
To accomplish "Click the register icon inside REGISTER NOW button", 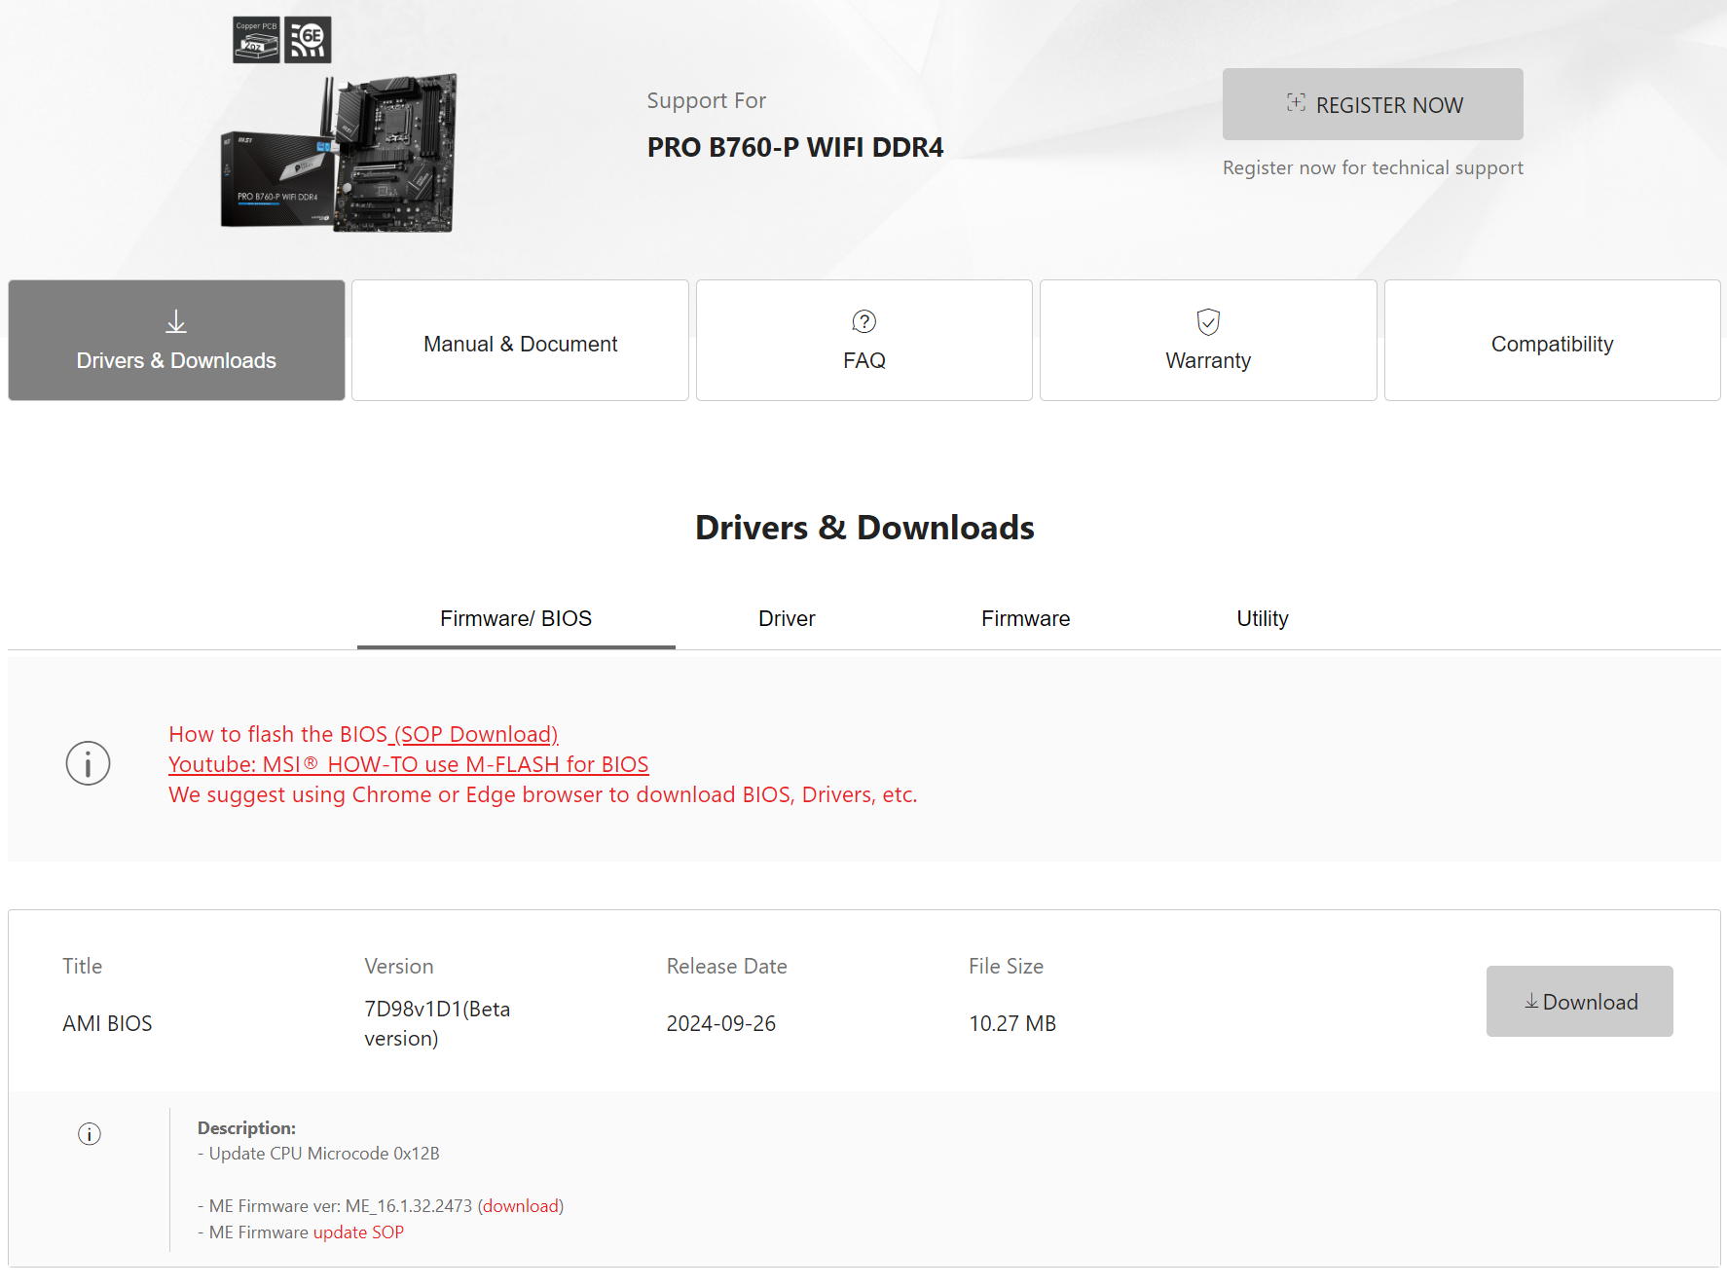I will [1295, 103].
